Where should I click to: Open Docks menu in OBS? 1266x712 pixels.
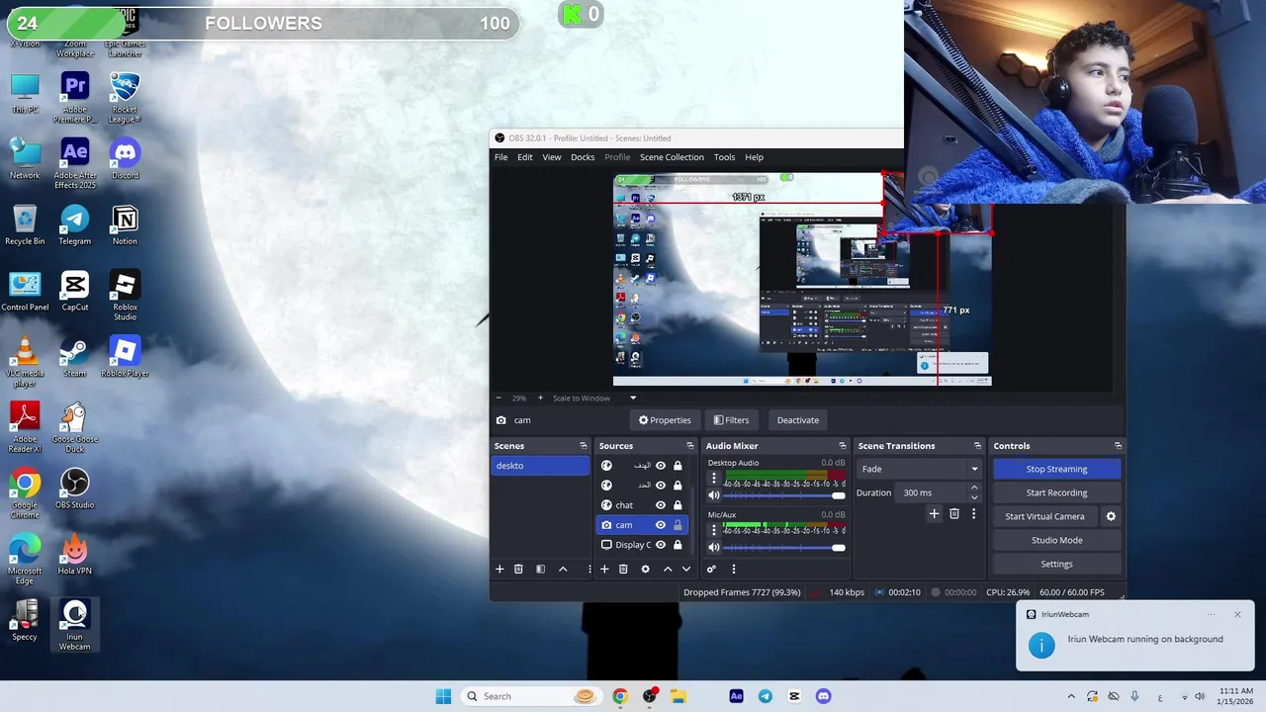click(x=583, y=157)
